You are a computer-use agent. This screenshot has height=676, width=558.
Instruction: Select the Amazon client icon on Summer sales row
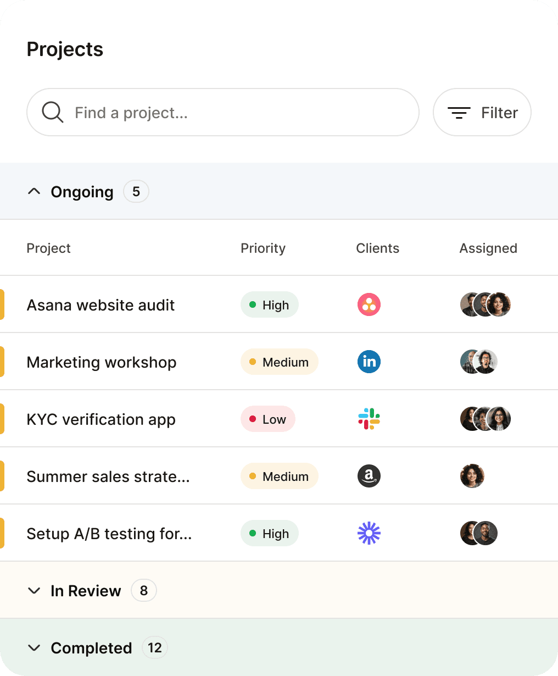coord(369,476)
